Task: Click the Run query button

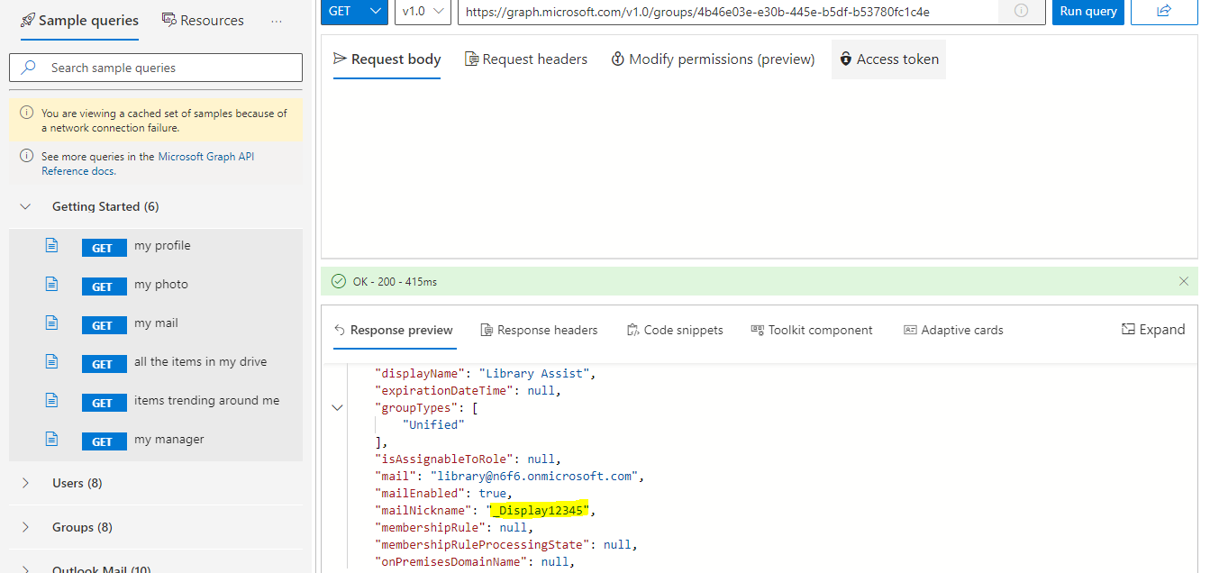Action: coord(1088,12)
